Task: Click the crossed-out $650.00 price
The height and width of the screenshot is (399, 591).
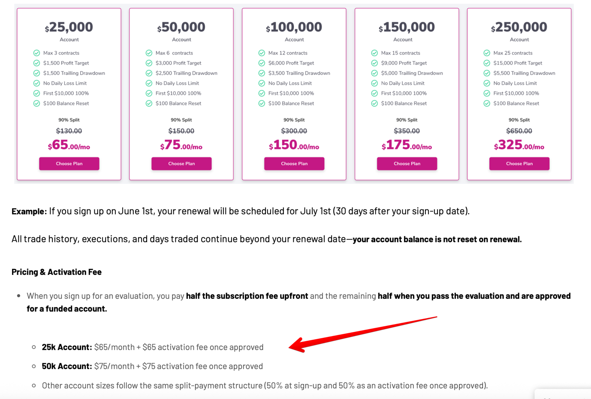Action: (x=519, y=131)
